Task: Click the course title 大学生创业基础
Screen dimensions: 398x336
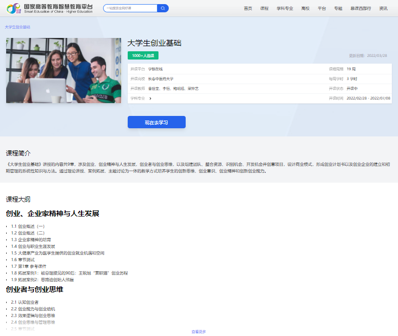Action: pos(154,43)
